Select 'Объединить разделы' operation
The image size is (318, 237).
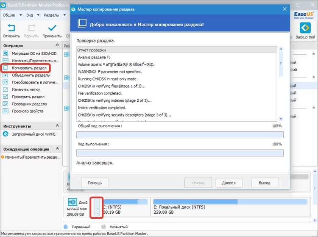point(31,75)
